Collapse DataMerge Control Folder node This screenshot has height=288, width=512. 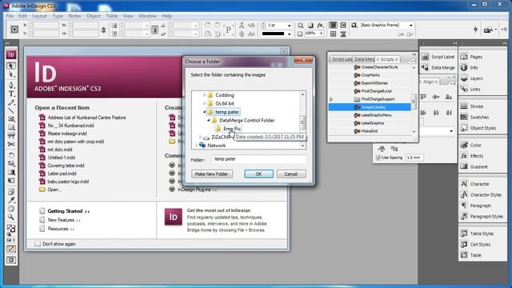pyautogui.click(x=208, y=120)
